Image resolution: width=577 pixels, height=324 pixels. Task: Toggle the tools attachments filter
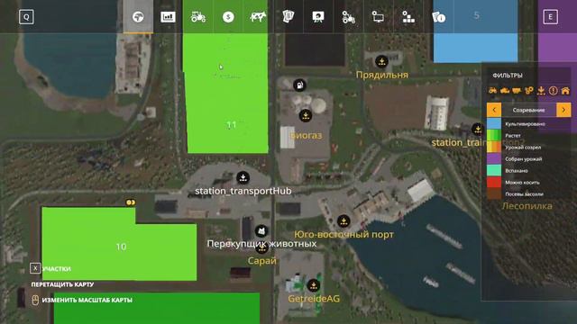click(529, 90)
